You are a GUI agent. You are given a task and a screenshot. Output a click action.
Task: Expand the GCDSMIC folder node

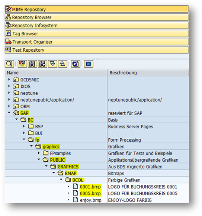point(9,80)
